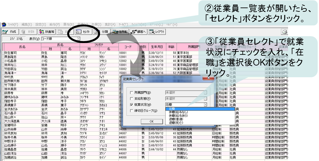Open the 集計(A) menu
The image size is (319, 161).
click(110, 24)
